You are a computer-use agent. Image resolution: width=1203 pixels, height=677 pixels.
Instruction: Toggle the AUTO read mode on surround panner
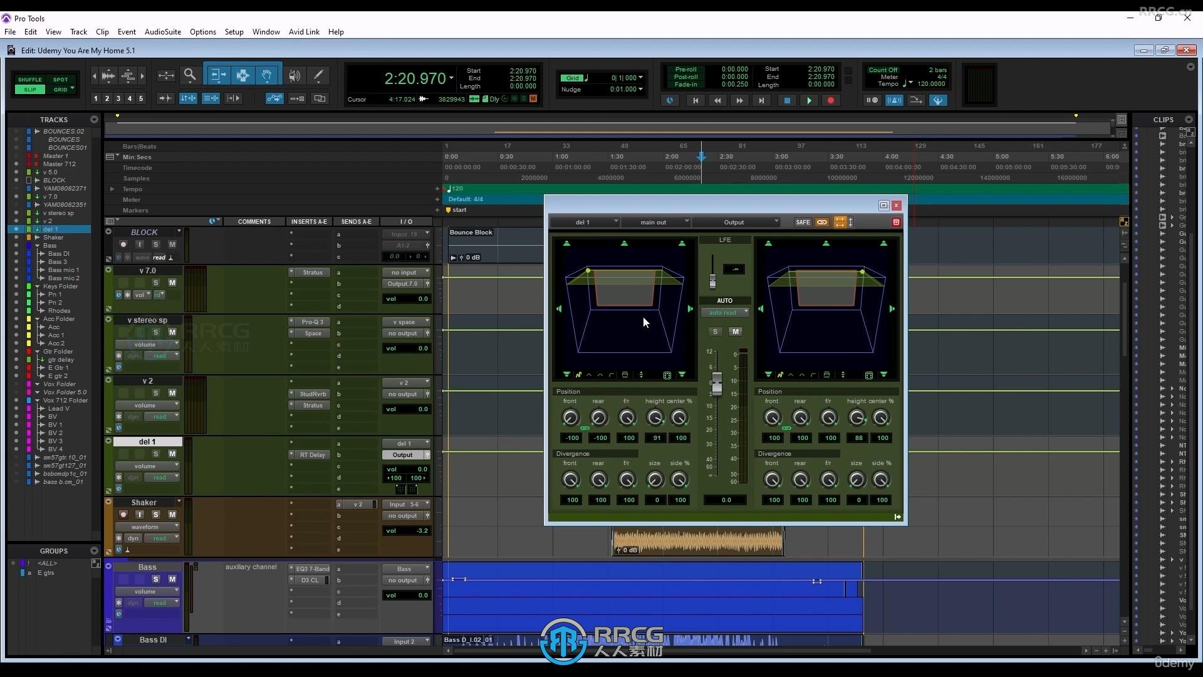click(x=724, y=312)
